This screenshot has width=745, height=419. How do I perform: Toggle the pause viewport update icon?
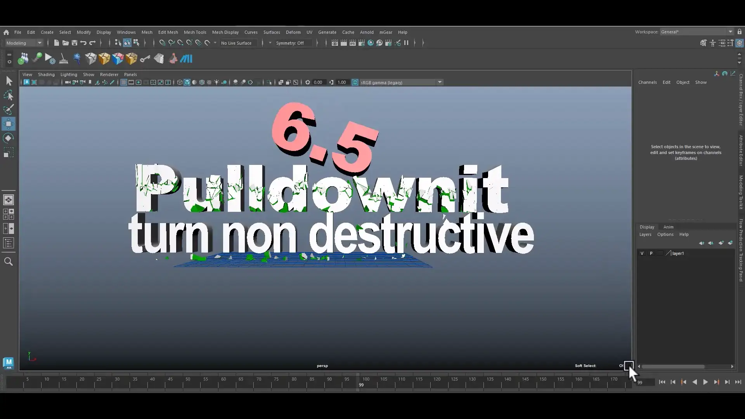click(x=406, y=43)
